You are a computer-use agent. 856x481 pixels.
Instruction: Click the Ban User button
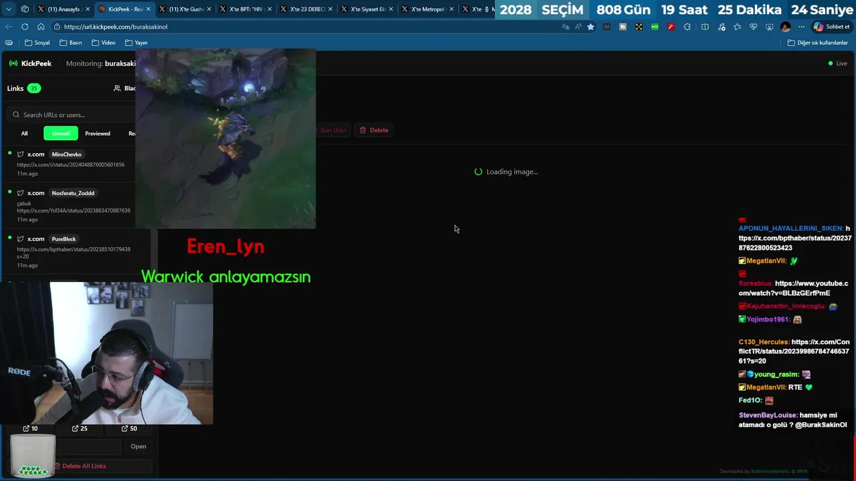332,130
